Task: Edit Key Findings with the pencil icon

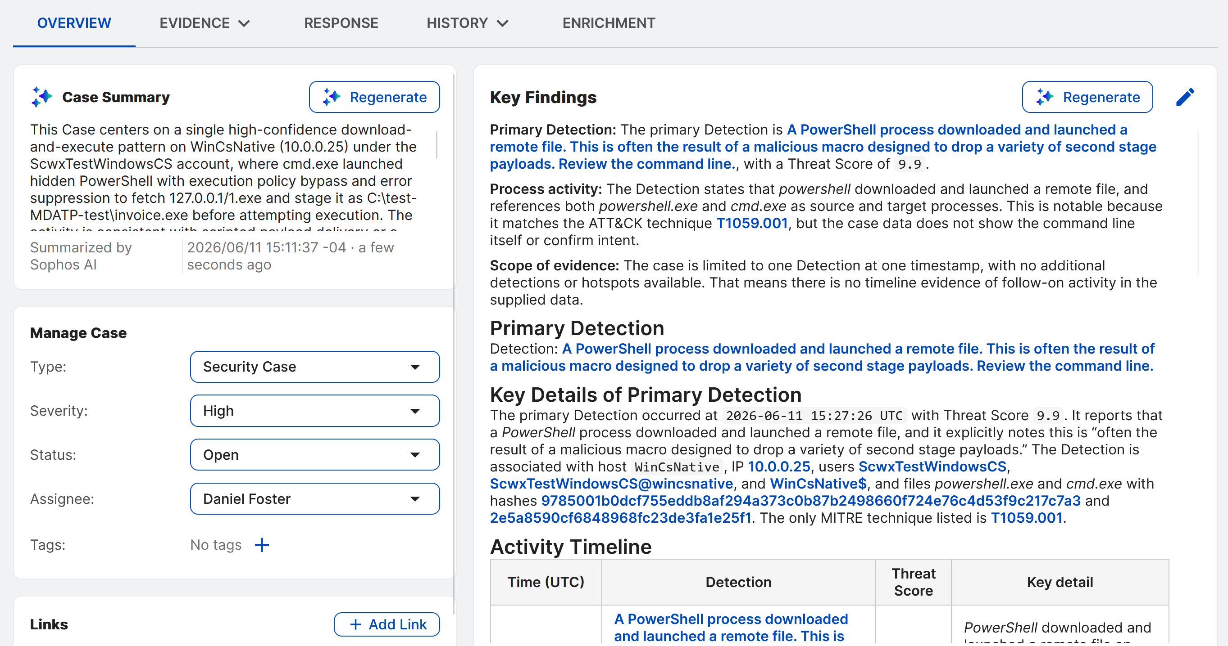Action: point(1185,97)
